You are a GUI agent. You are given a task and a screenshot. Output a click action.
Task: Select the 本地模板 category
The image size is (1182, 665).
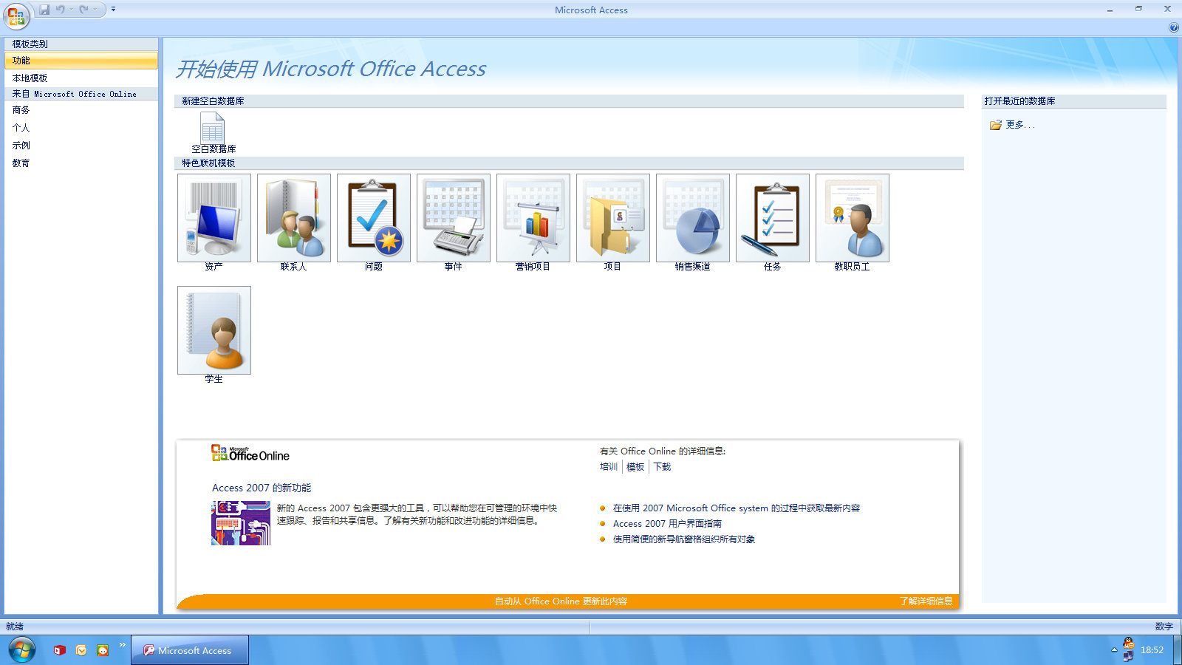(81, 78)
